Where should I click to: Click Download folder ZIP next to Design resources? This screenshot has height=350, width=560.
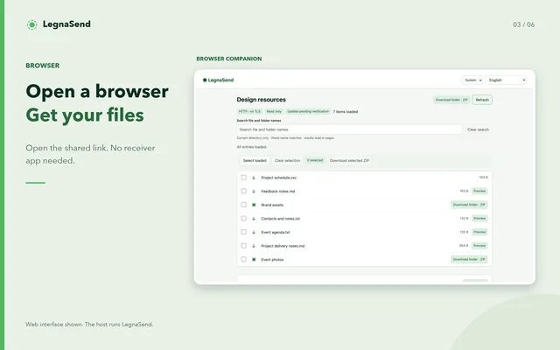[451, 100]
